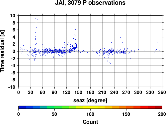
Task: Click the 'seaz [degree]' x-axis label
Action: 90,101
